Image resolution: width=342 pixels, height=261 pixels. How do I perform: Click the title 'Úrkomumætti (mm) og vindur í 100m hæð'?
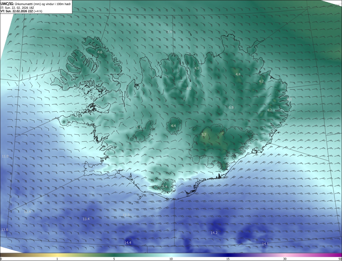tap(42, 4)
